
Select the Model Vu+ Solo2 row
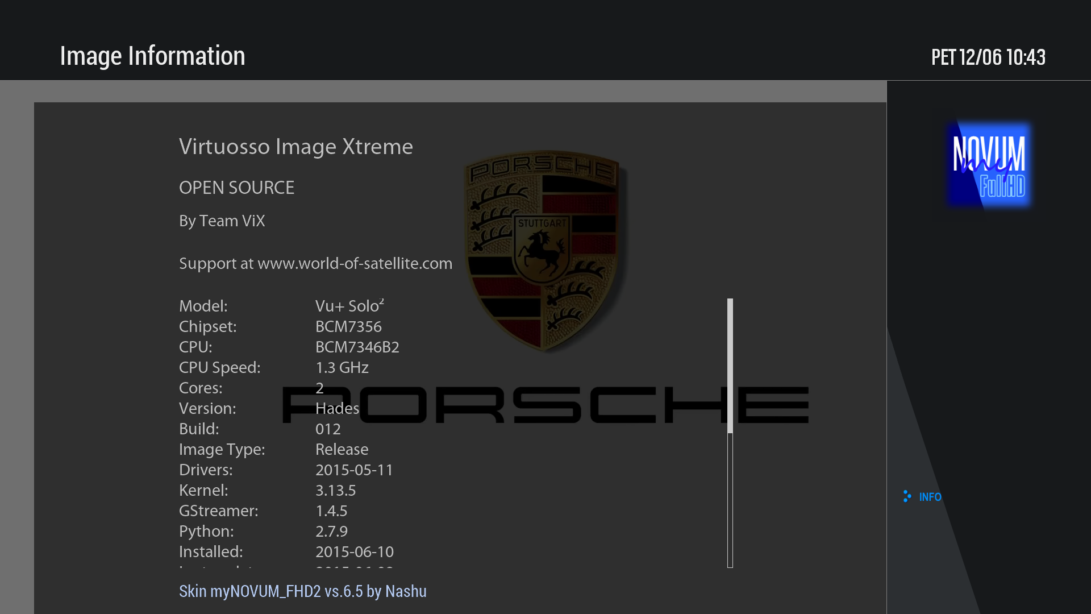click(281, 306)
